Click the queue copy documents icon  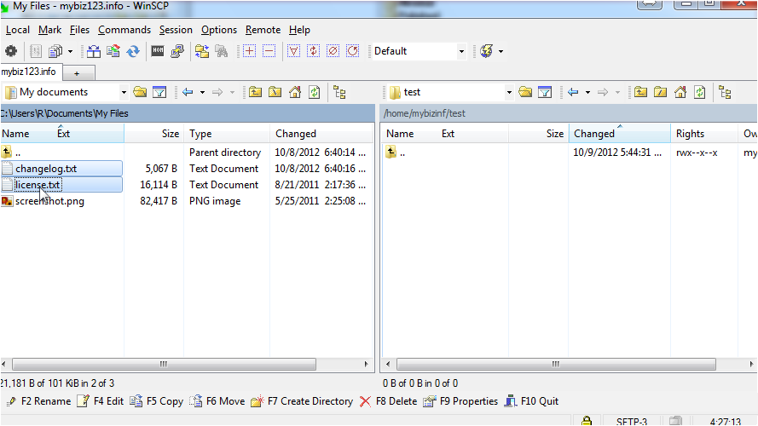point(56,51)
